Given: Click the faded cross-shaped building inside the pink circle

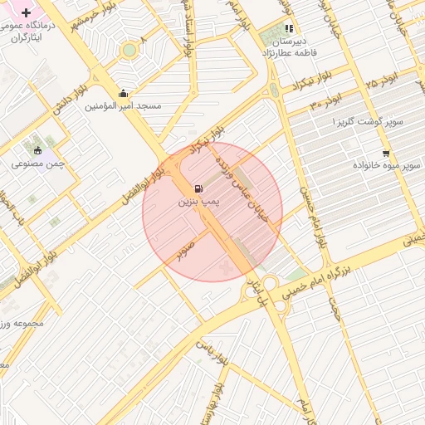Looking at the screenshot, I should (x=226, y=267).
